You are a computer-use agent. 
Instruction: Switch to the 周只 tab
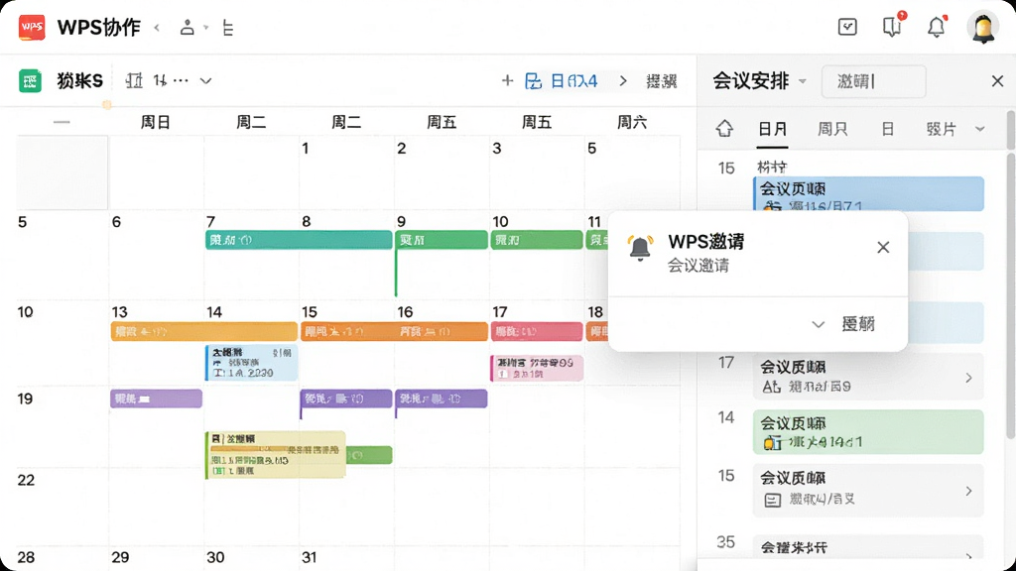[x=832, y=129]
